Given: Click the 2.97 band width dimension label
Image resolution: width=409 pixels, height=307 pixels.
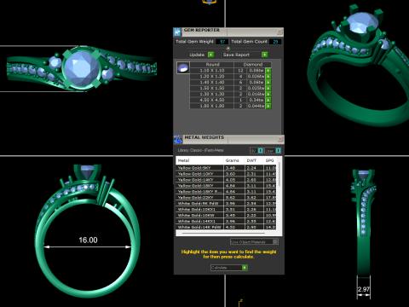Looking at the screenshot, I should (x=364, y=289).
